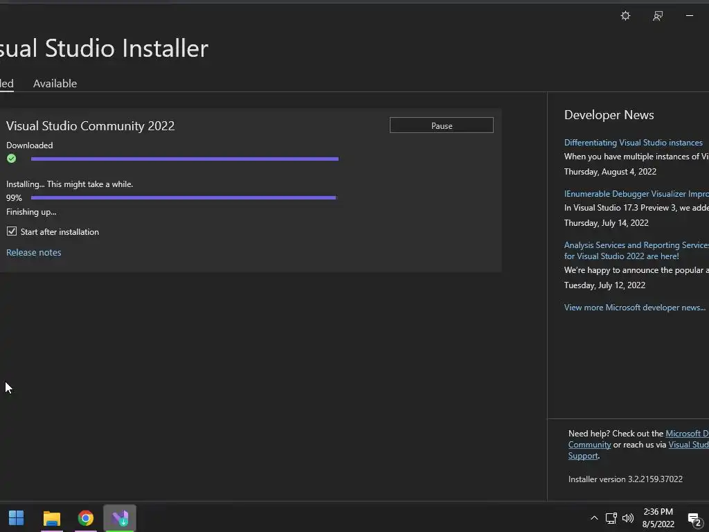Screen dimensions: 709x532
Task: Open the send feedback icon
Action: pyautogui.click(x=658, y=16)
